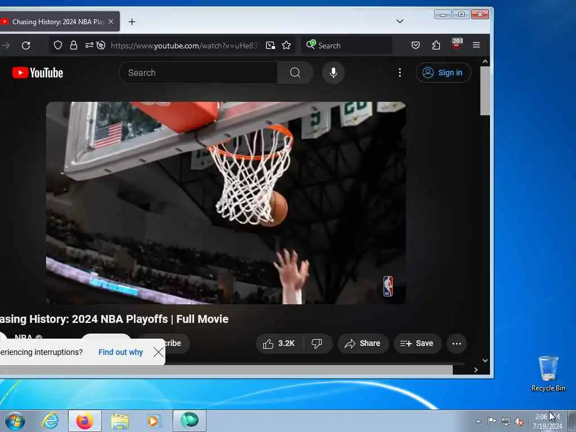Click the vertical scrollbar thumb
This screenshot has width=576, height=432.
click(485, 91)
